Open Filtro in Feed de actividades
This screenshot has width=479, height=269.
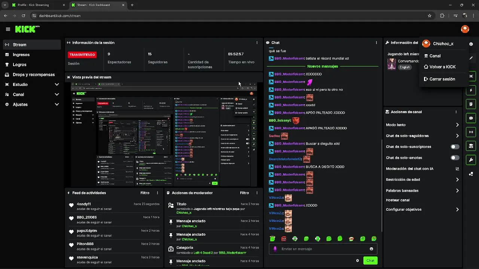[145, 193]
